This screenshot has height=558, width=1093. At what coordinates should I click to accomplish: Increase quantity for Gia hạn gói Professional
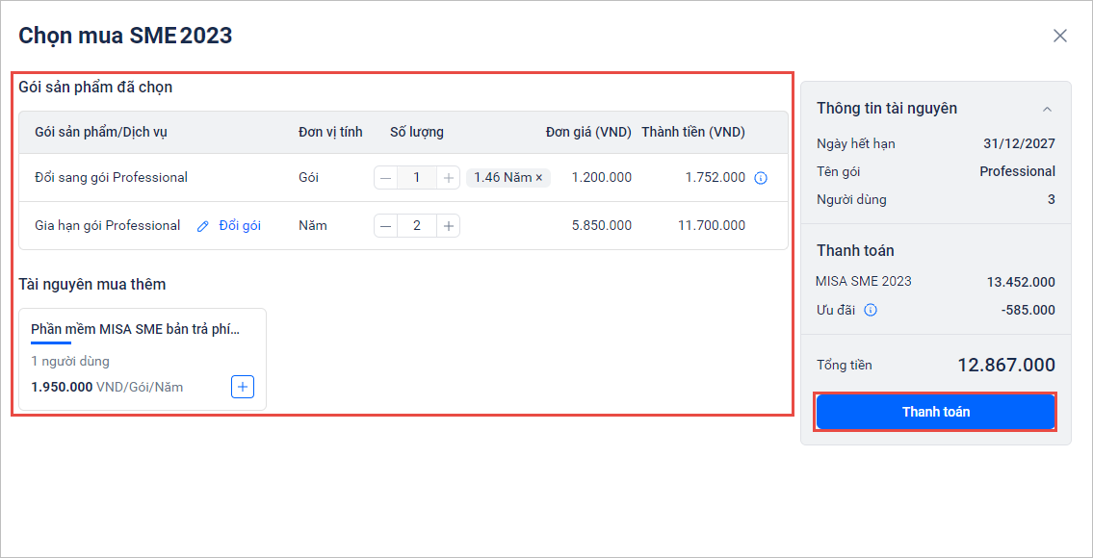pos(448,226)
